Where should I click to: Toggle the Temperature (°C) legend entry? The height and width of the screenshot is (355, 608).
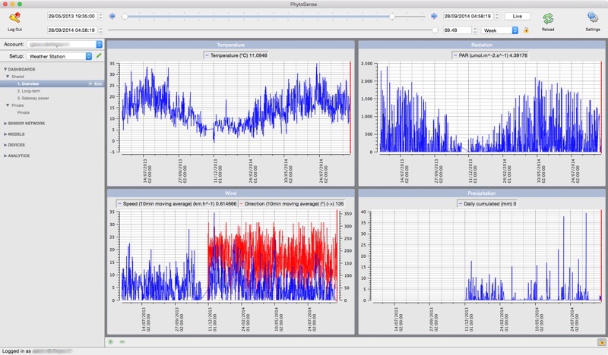236,55
